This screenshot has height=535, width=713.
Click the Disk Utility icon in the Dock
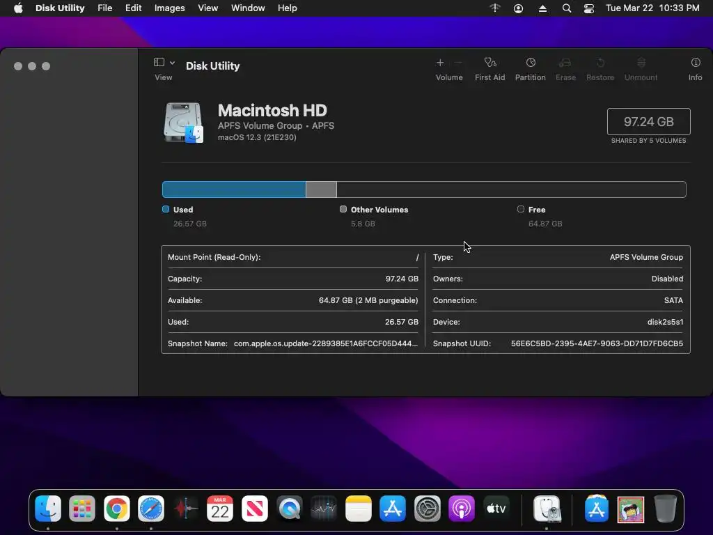[547, 508]
